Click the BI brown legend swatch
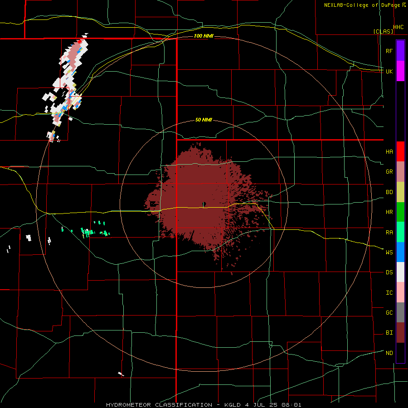The height and width of the screenshot is (408, 408). pyautogui.click(x=400, y=333)
